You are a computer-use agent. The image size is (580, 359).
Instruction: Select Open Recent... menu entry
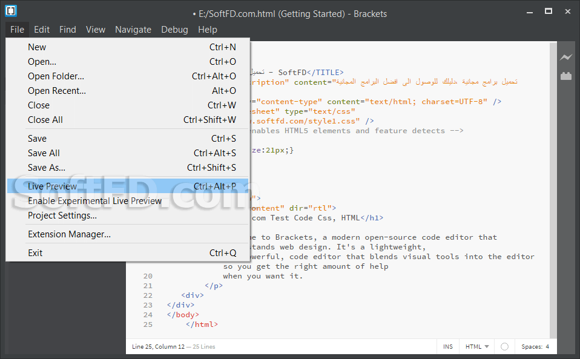[128, 91]
